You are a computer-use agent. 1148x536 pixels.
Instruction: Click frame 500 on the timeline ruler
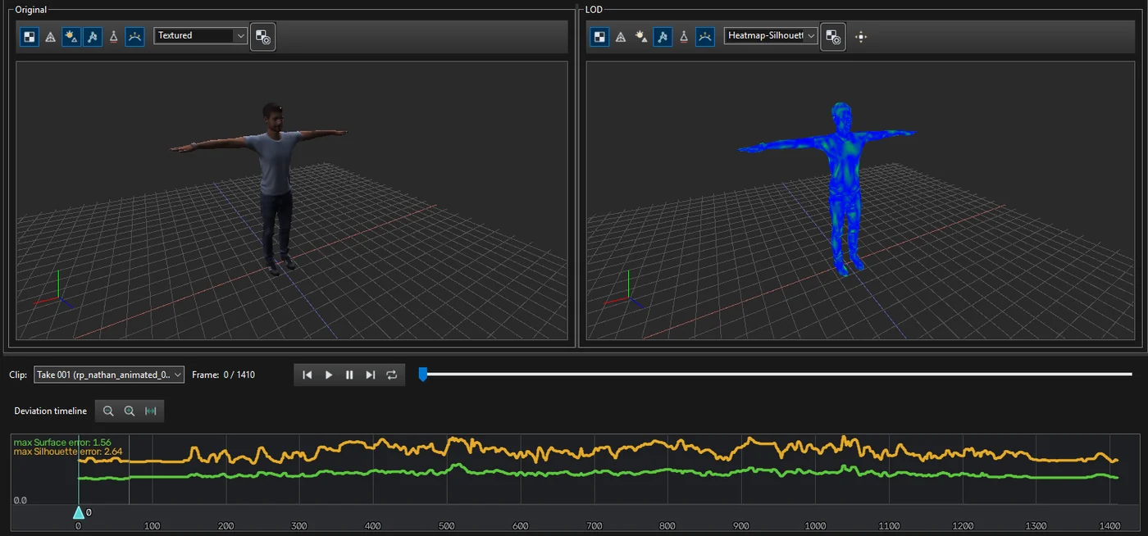447,526
